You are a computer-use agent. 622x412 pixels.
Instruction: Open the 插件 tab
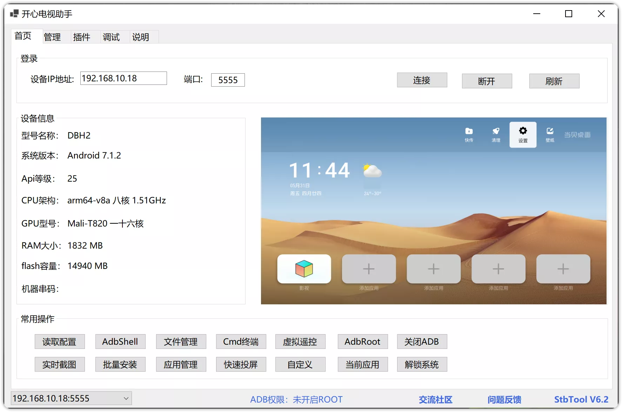tap(82, 36)
